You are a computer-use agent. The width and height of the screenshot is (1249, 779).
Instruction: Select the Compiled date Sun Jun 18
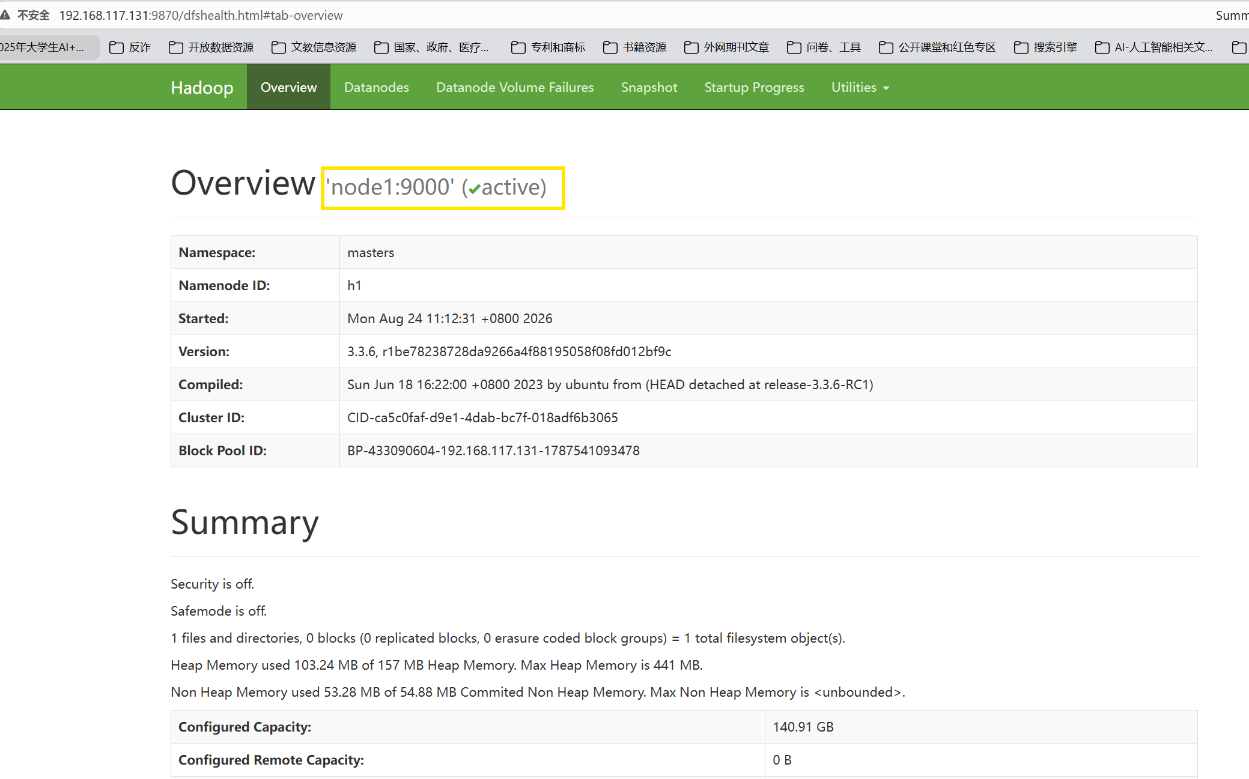click(610, 384)
